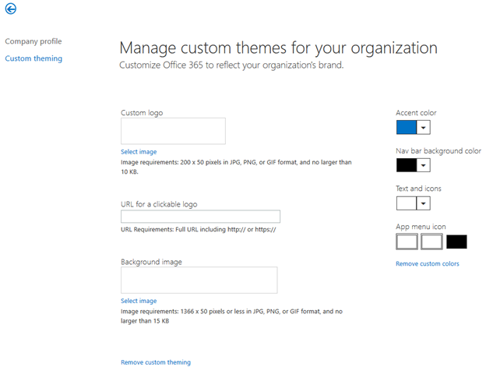
Task: Choose the middle App menu icon option
Action: click(431, 242)
